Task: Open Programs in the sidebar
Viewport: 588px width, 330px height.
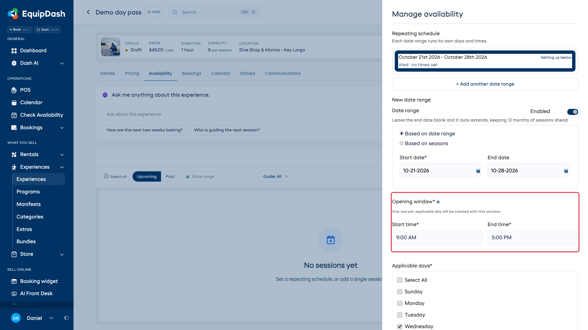Action: coord(28,192)
